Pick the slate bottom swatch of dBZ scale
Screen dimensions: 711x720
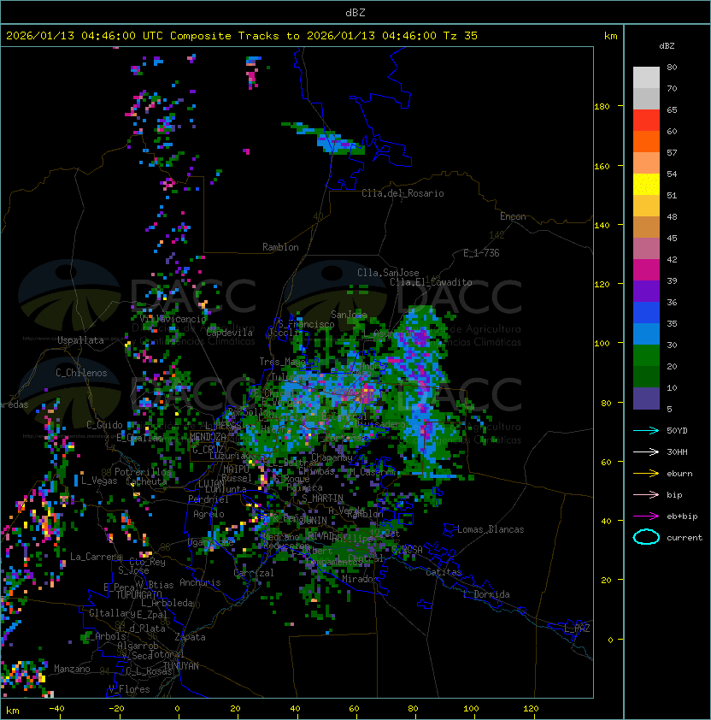point(646,398)
